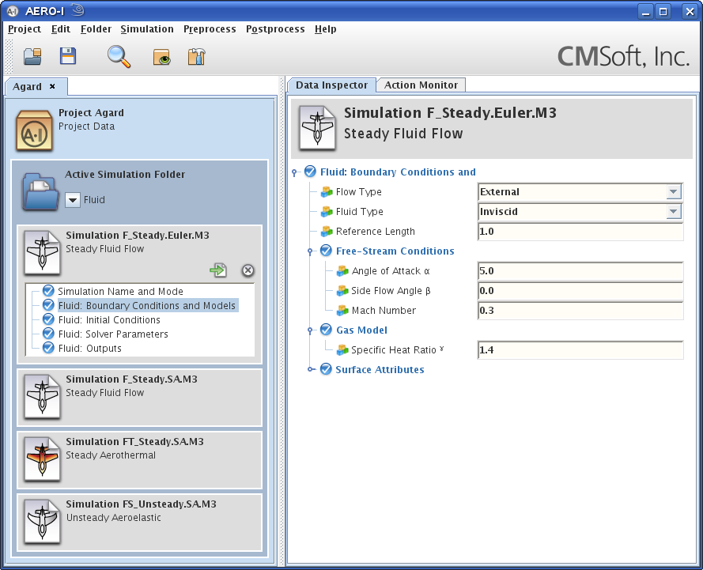Viewport: 703px width, 570px height.
Task: Click the Save floppy disk icon
Action: [x=68, y=56]
